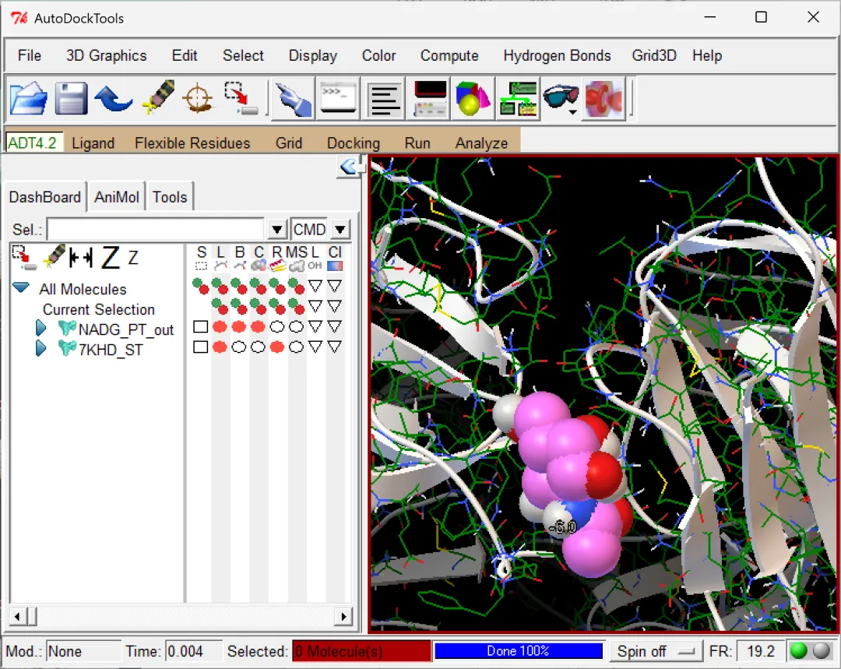Open color menu triangle for All Molecules
The image size is (841, 669).
point(335,286)
